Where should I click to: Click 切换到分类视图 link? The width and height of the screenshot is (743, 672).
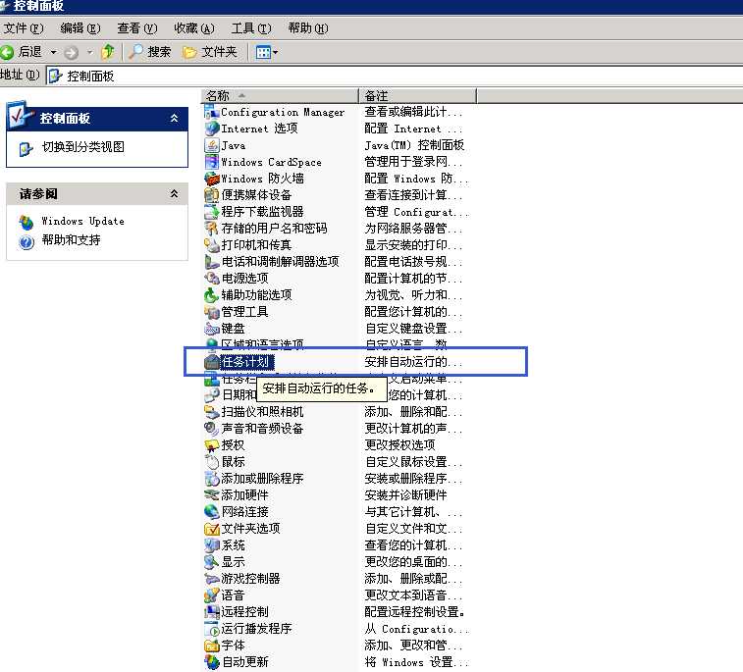click(x=82, y=147)
